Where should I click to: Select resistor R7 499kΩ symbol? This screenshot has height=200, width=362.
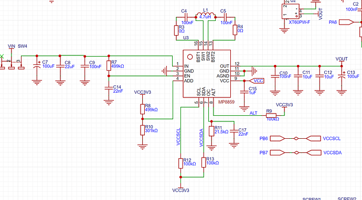(x=109, y=65)
